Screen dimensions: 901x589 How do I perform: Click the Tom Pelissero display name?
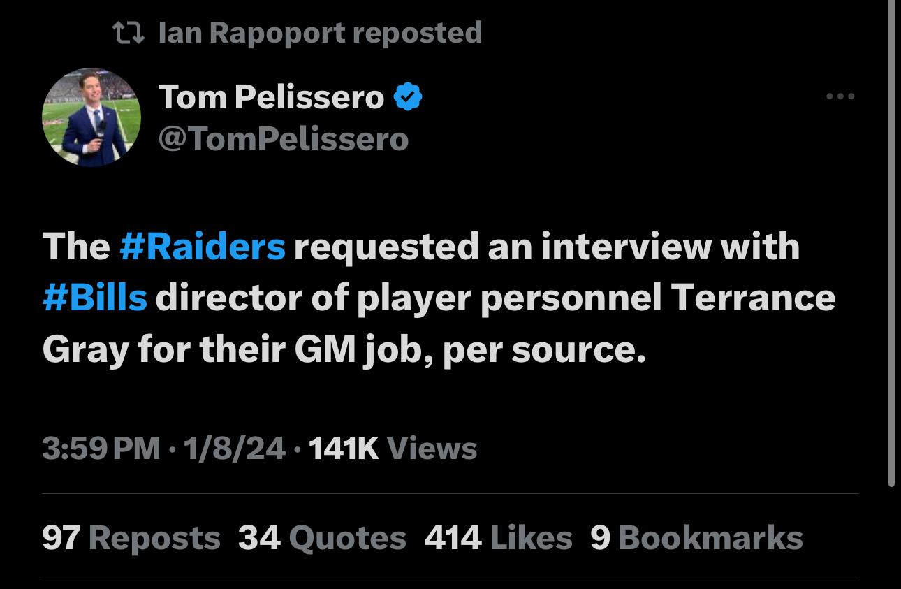(x=271, y=96)
